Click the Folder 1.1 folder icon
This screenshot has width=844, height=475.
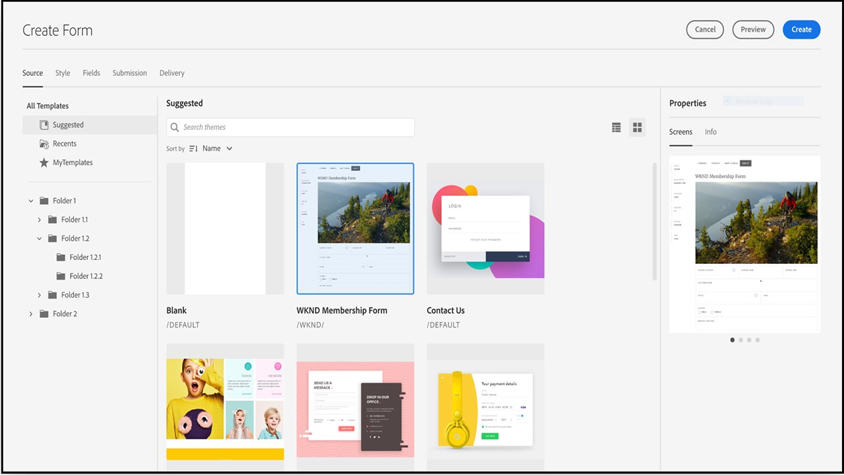[53, 220]
